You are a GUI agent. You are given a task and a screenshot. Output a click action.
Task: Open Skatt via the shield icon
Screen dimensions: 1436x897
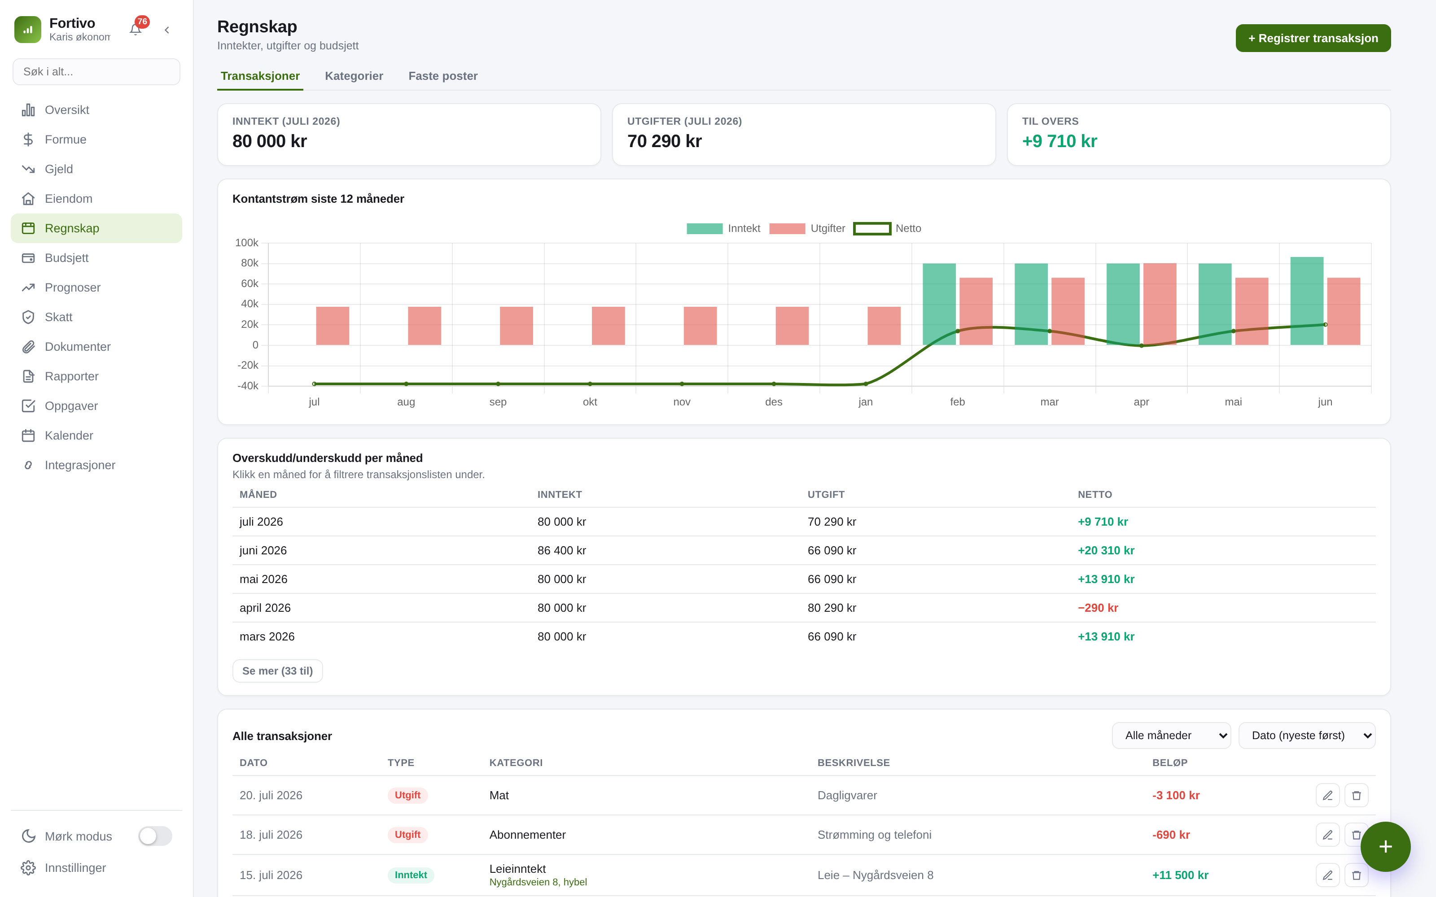coord(28,318)
